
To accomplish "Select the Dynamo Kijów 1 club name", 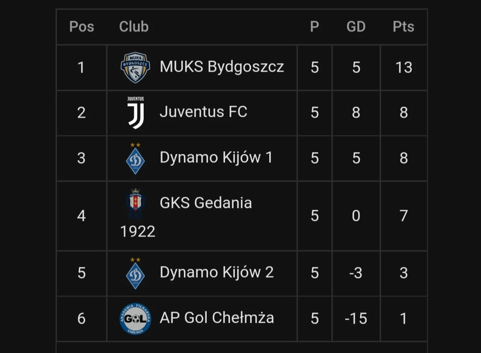I will point(216,157).
